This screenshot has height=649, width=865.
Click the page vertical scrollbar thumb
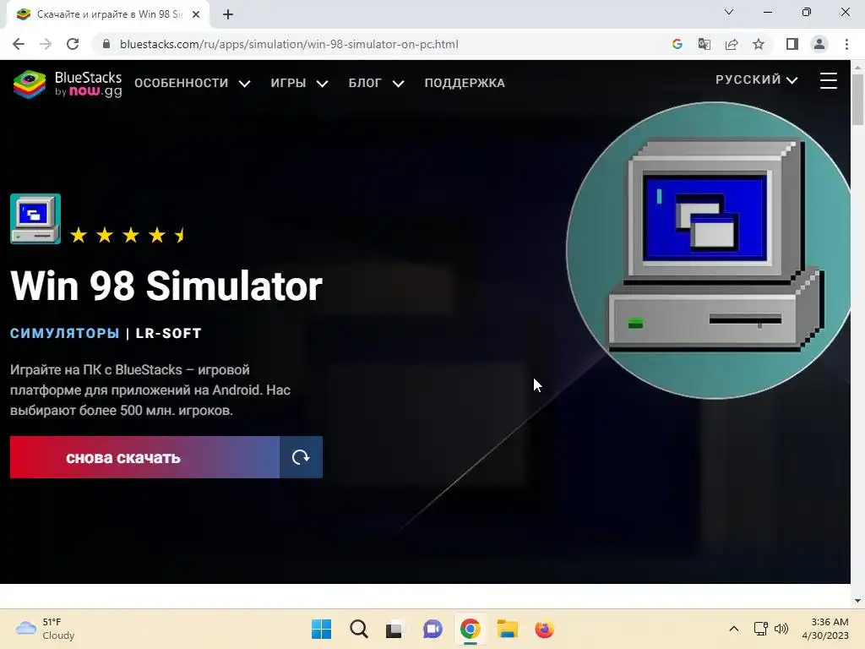pos(857,100)
